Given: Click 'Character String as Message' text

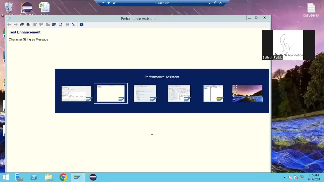Looking at the screenshot, I should [28, 39].
